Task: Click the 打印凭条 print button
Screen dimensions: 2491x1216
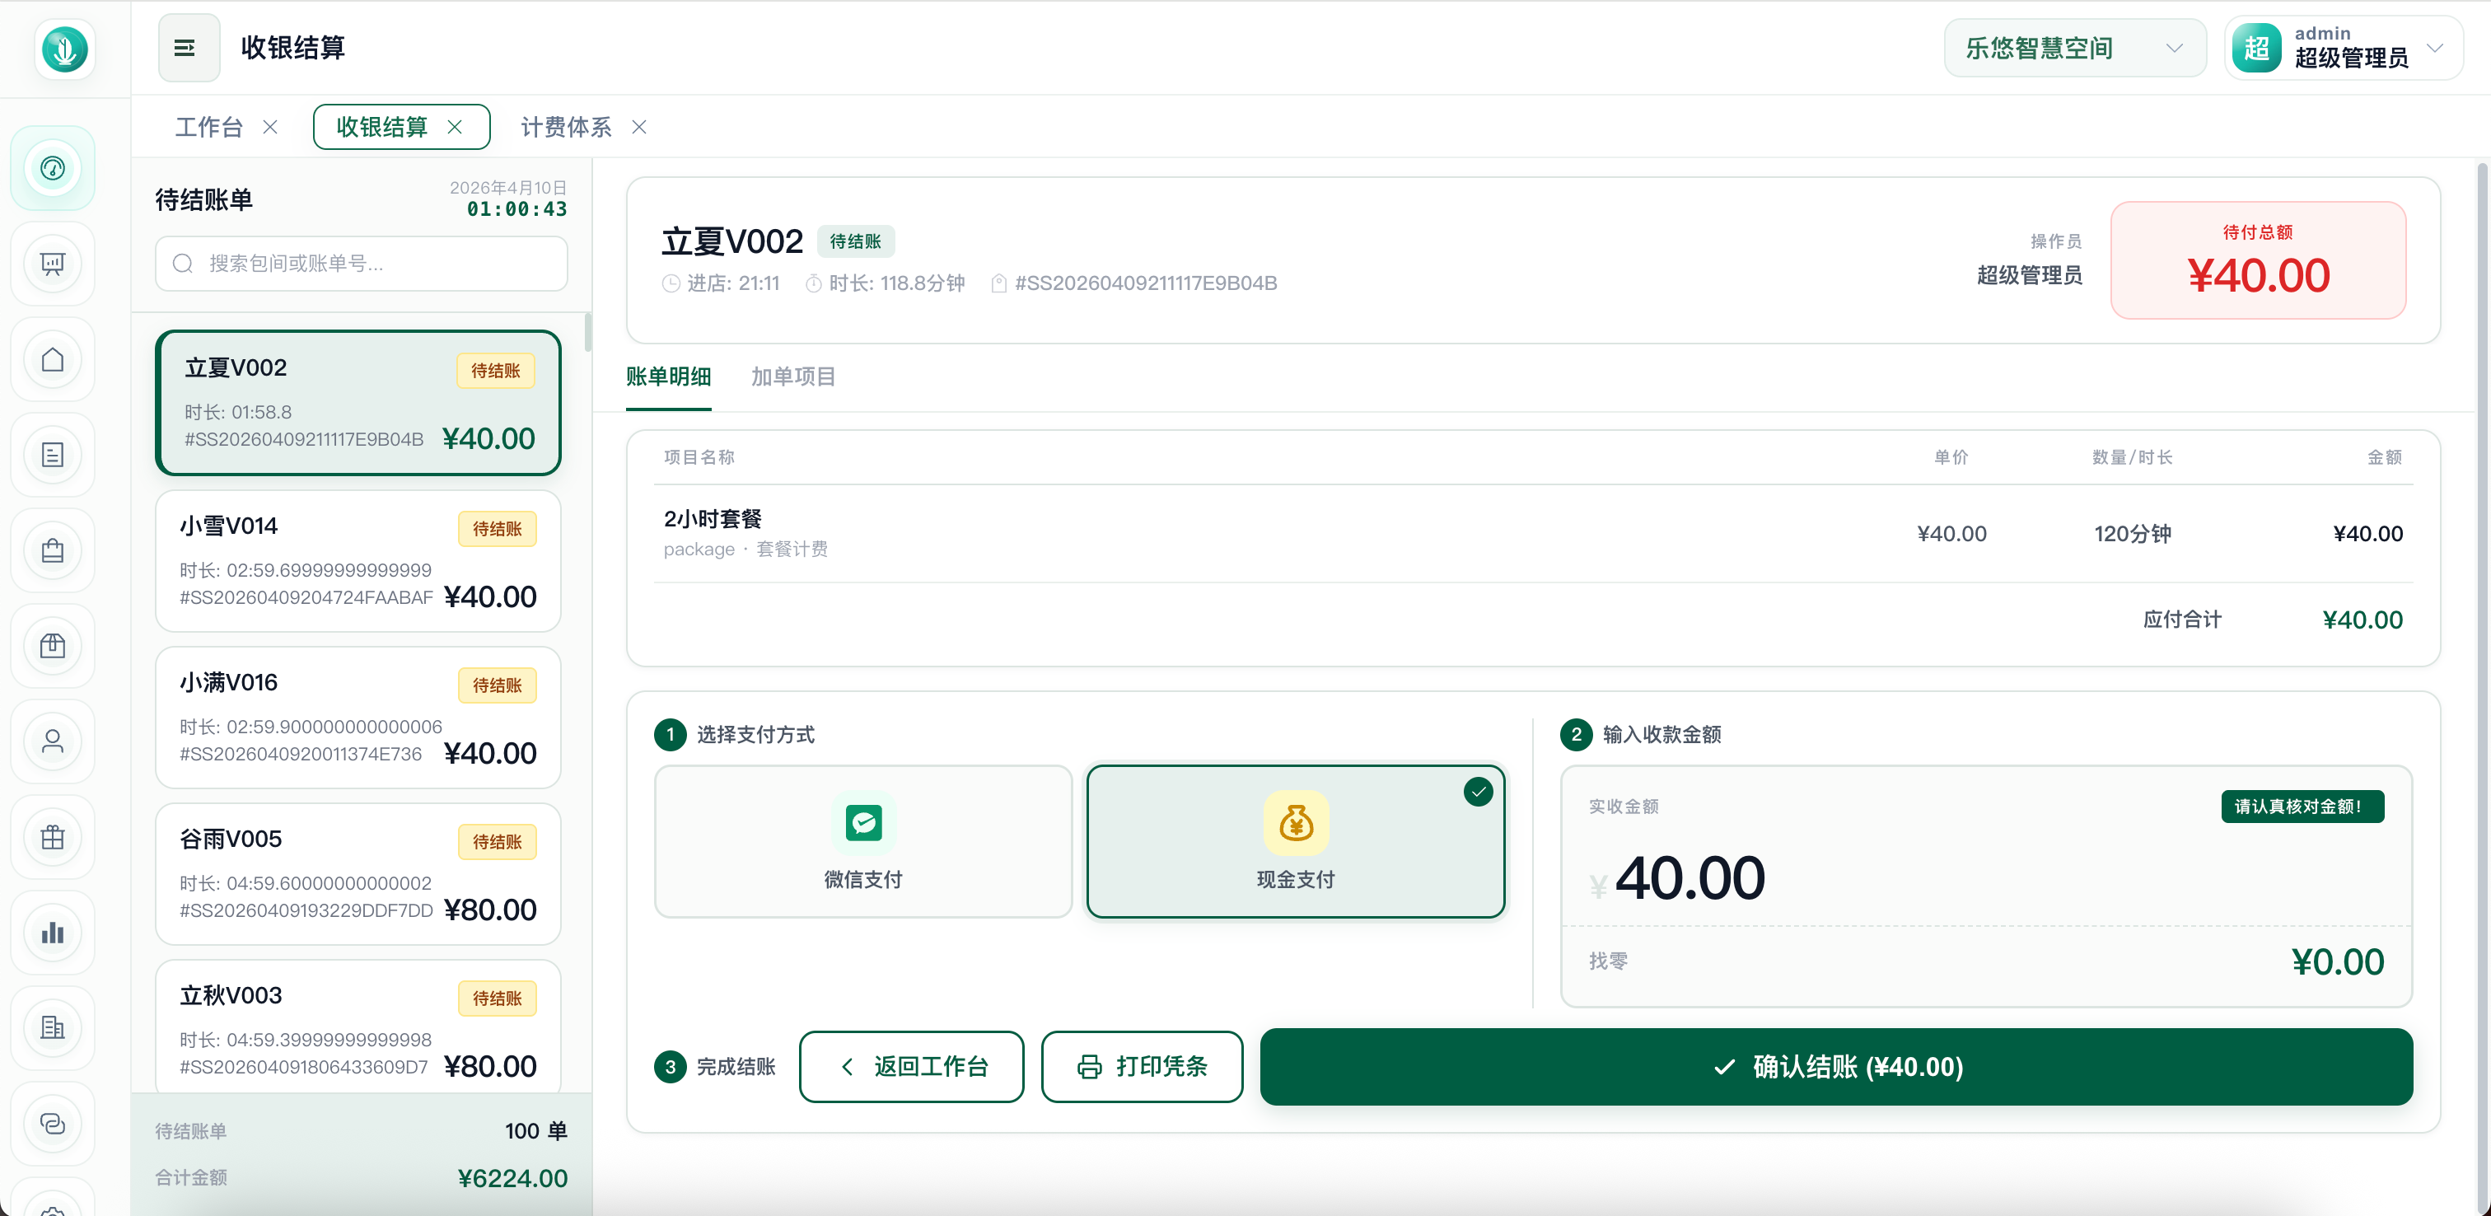Action: click(x=1141, y=1066)
